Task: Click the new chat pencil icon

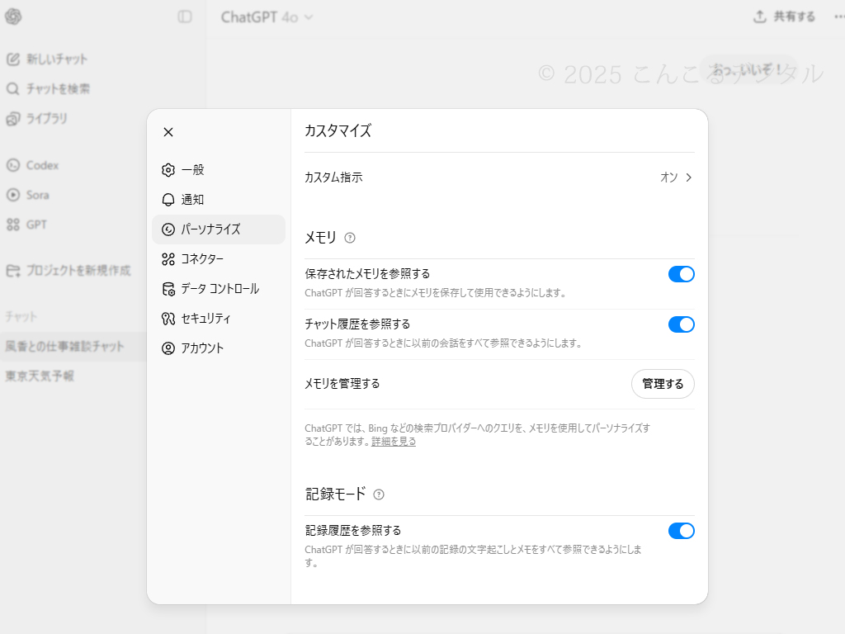Action: tap(13, 59)
